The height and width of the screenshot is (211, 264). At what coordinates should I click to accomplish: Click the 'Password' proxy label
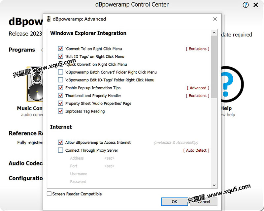point(78,182)
